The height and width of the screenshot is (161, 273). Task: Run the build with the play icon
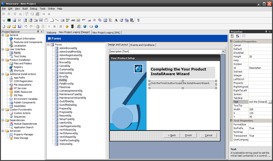[49, 27]
